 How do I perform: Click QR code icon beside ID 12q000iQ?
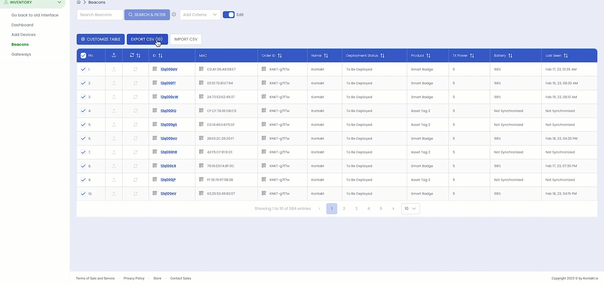pos(155,110)
